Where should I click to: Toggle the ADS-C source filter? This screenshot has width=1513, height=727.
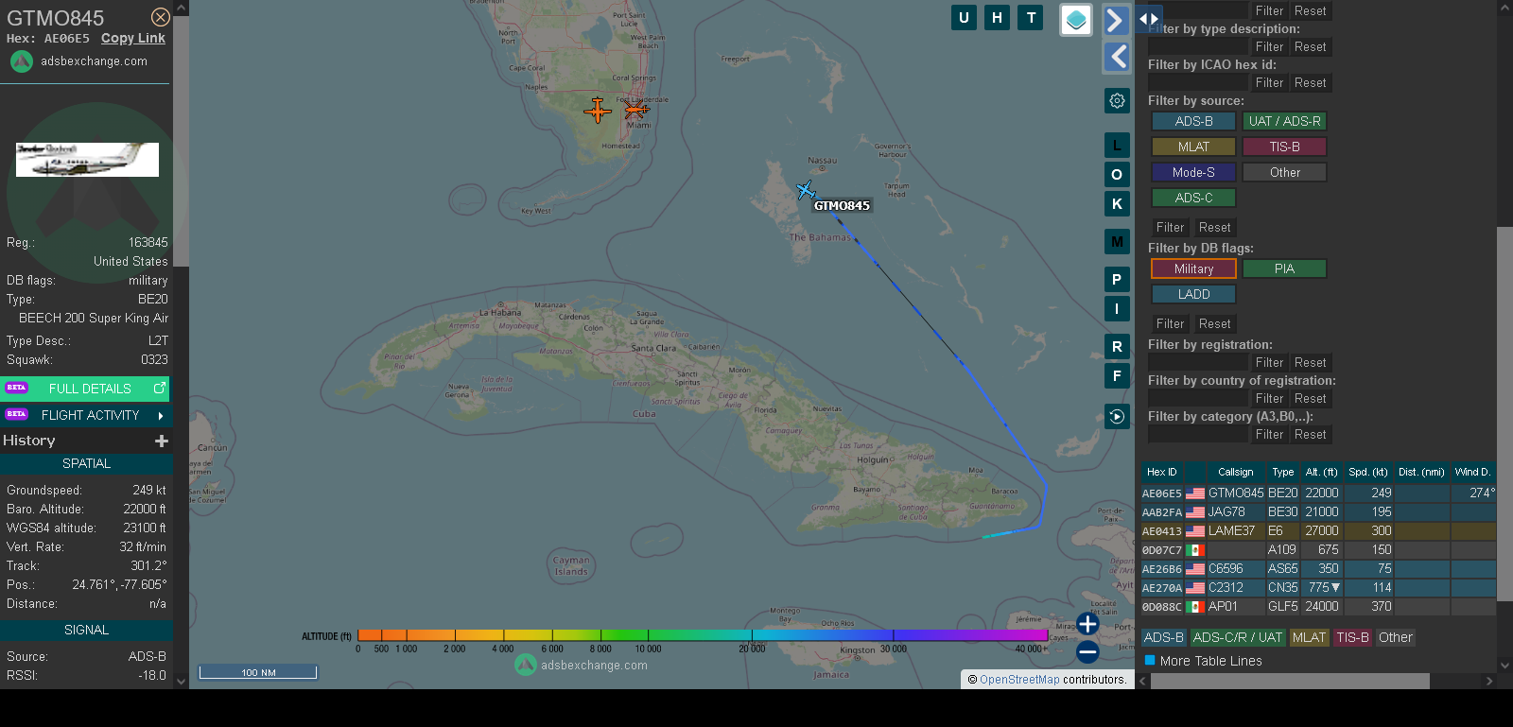1193,198
